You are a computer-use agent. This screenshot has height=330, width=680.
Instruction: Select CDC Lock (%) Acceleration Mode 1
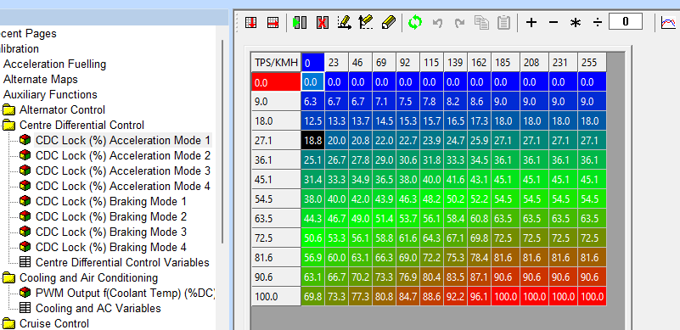(123, 141)
